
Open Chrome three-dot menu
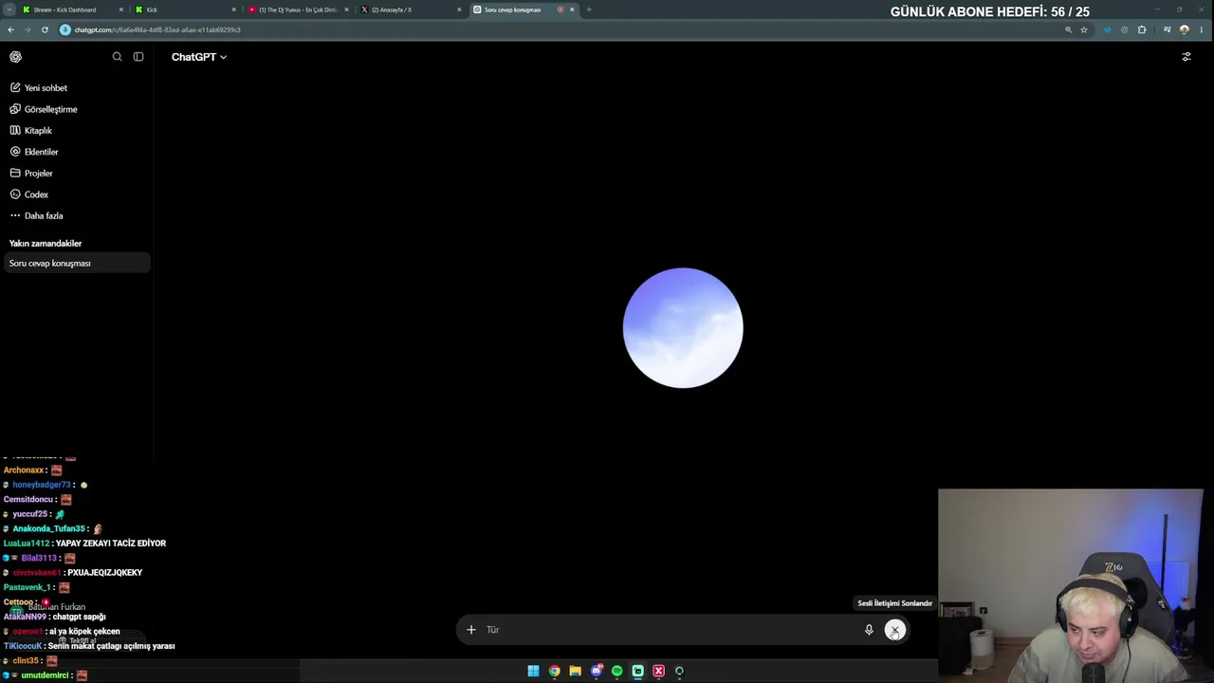[x=1202, y=29]
